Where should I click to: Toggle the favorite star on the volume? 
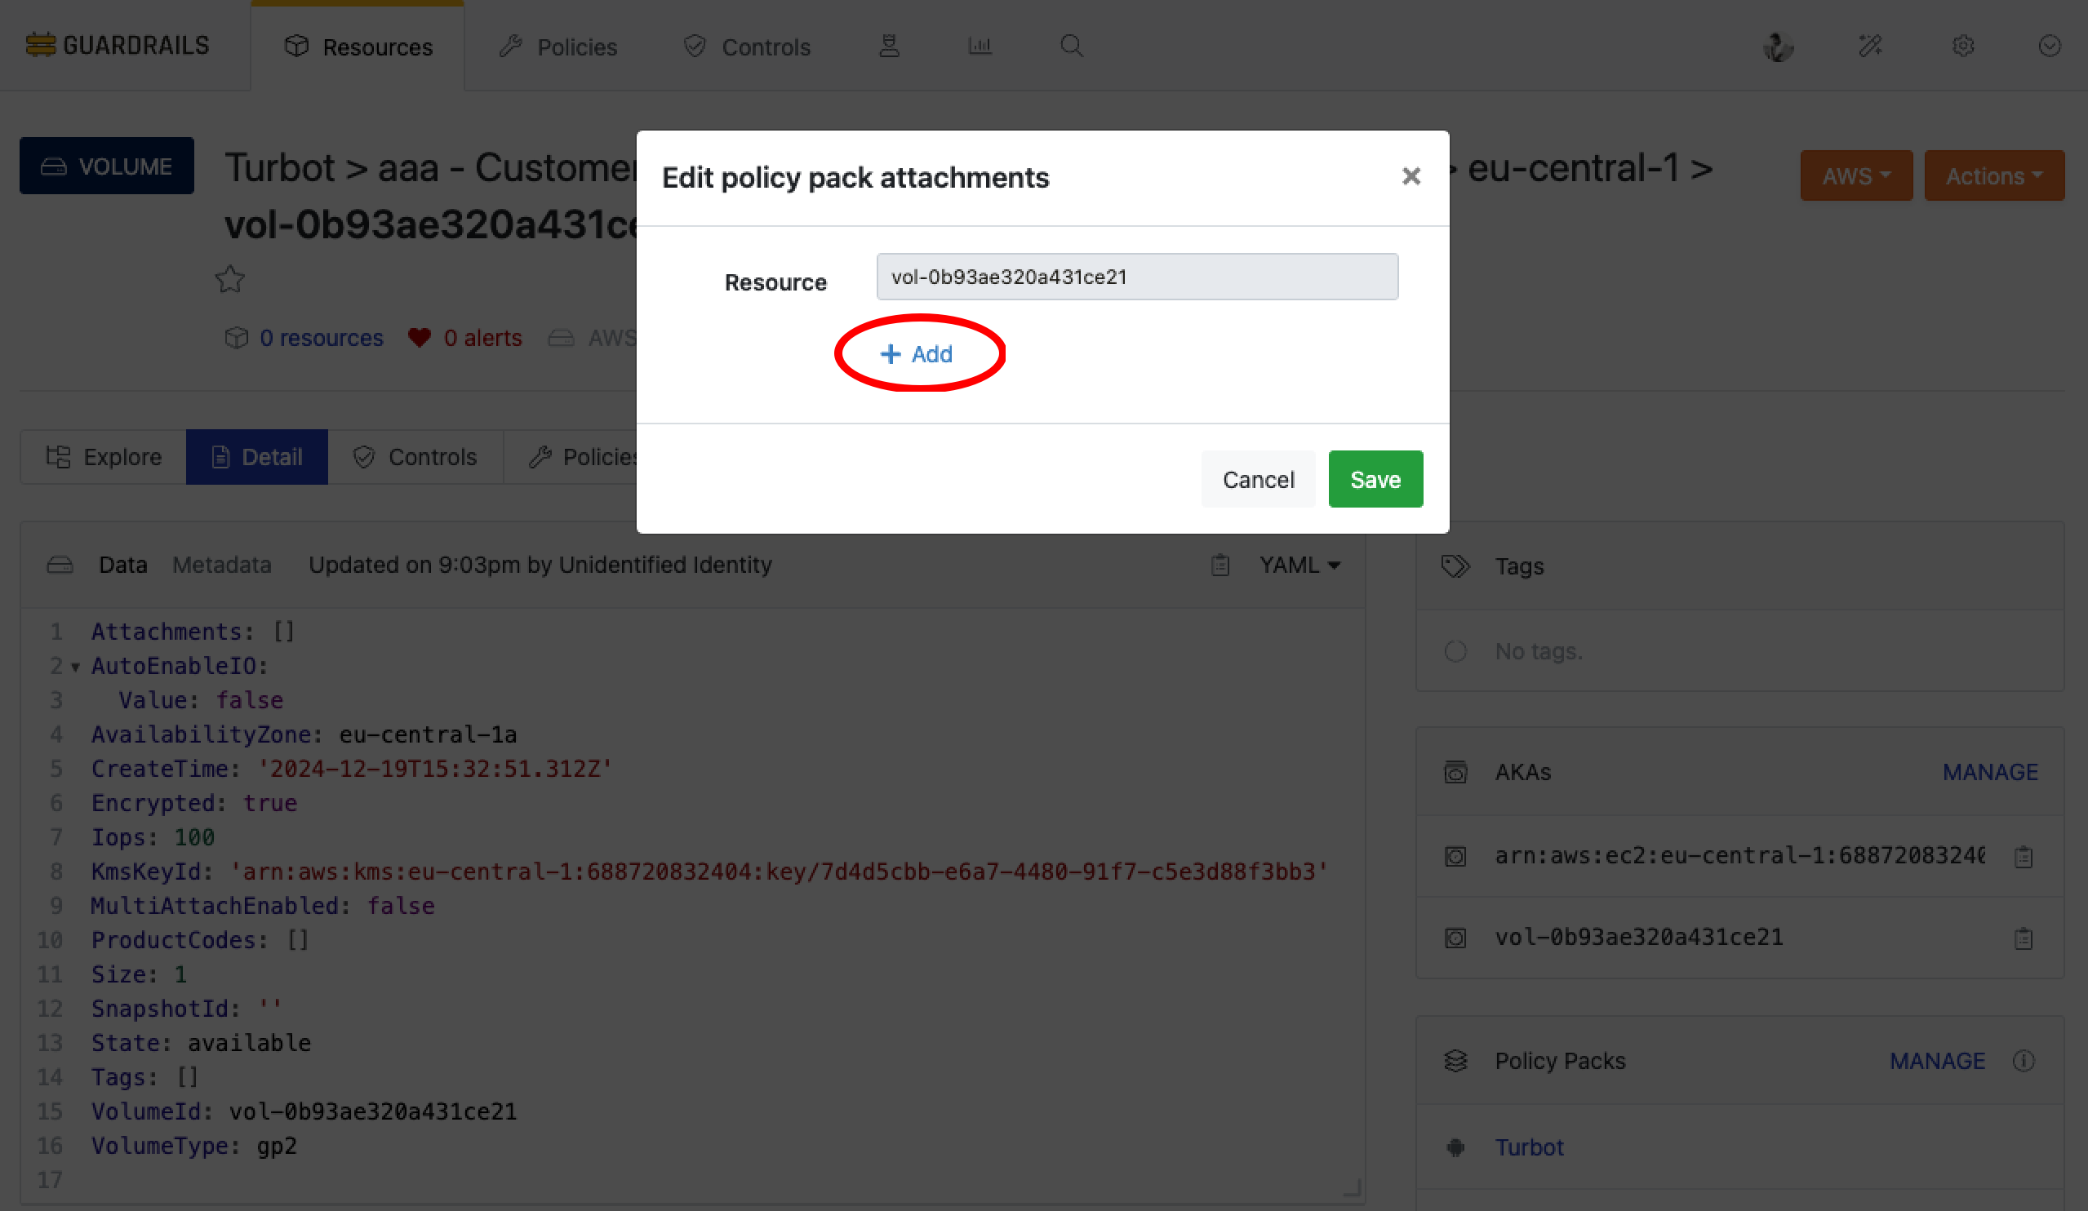[229, 279]
